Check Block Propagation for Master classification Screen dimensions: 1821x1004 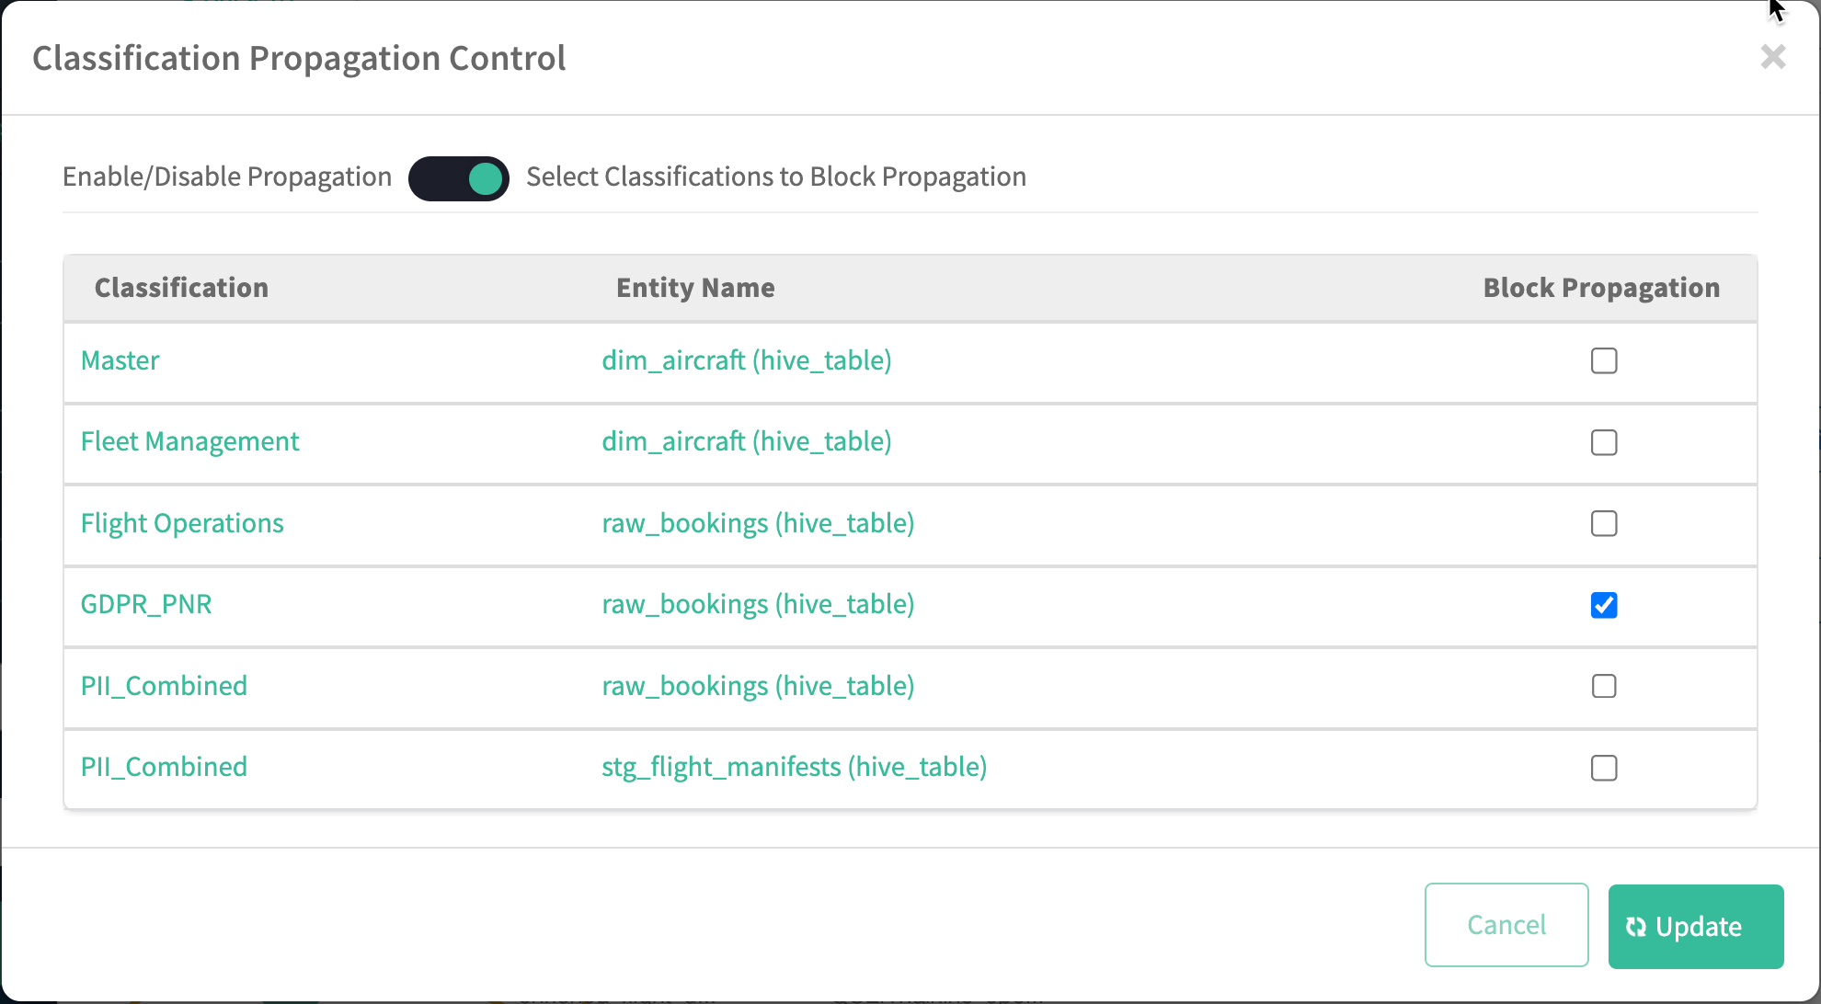coord(1603,360)
